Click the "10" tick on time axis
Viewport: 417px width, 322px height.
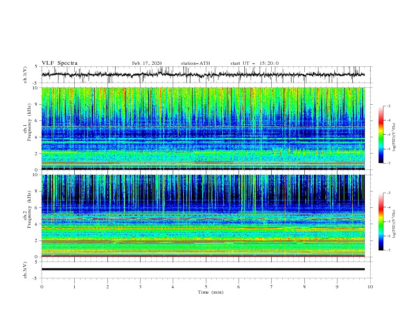point(370,287)
